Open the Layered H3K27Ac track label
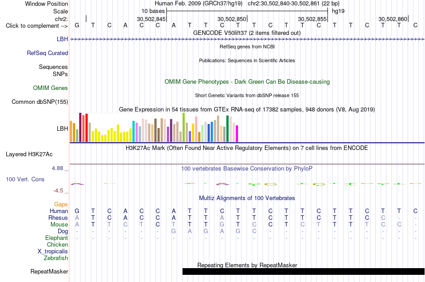The width and height of the screenshot is (425, 282). tap(29, 154)
